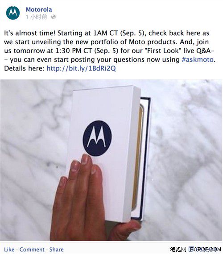The image size is (223, 254).
Task: Open the marble-background box photo
Action: [x=111, y=160]
